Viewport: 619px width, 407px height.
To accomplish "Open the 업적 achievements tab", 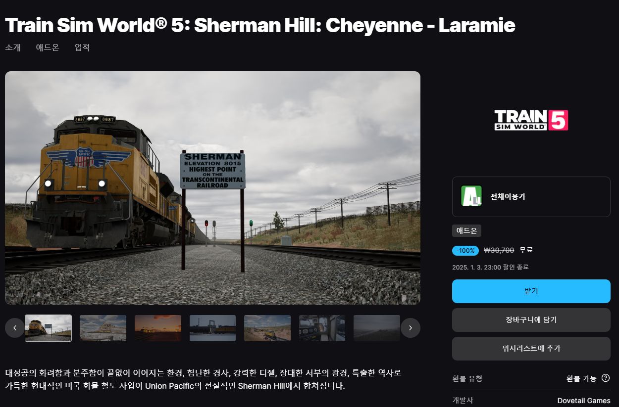I will pos(82,47).
